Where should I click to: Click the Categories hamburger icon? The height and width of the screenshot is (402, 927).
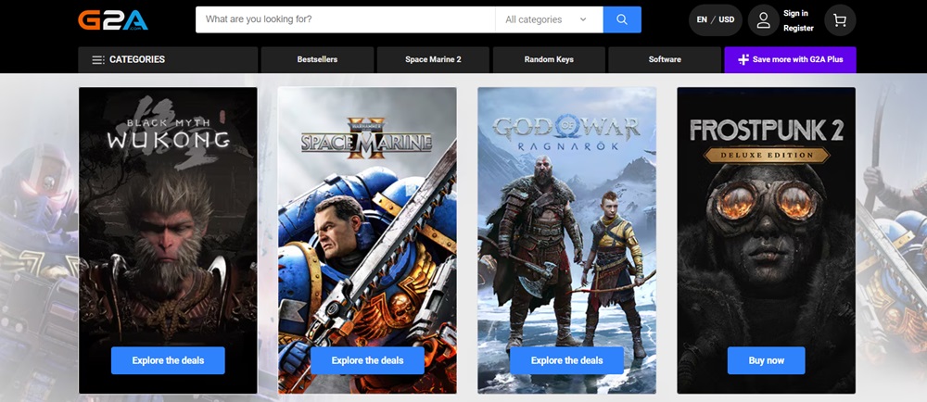98,59
